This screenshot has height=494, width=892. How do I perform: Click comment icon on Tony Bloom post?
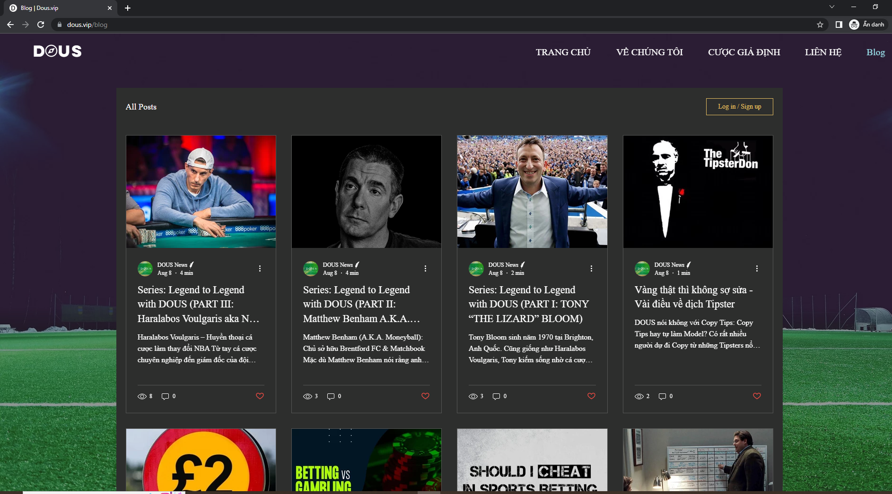(496, 396)
